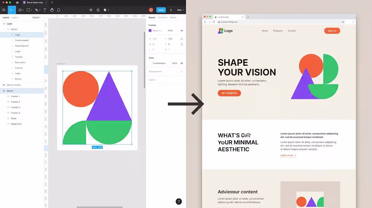
Task: Collapse the top Layer group
Action: pos(4,24)
